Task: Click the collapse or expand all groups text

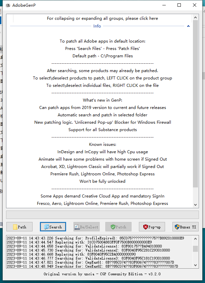Action: click(102, 18)
